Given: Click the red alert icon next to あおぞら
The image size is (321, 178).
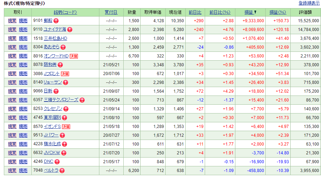Looking at the screenshot, I should tap(63, 47).
